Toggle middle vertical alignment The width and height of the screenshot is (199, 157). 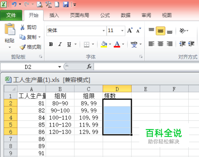(160, 31)
